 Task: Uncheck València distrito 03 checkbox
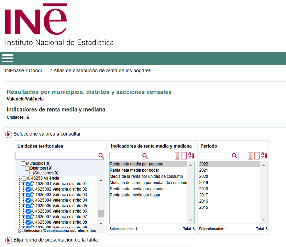click(28, 195)
